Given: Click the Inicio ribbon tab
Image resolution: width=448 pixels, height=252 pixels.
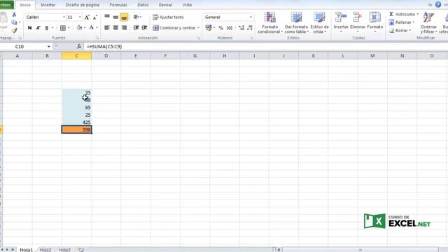Looking at the screenshot, I should point(25,5).
